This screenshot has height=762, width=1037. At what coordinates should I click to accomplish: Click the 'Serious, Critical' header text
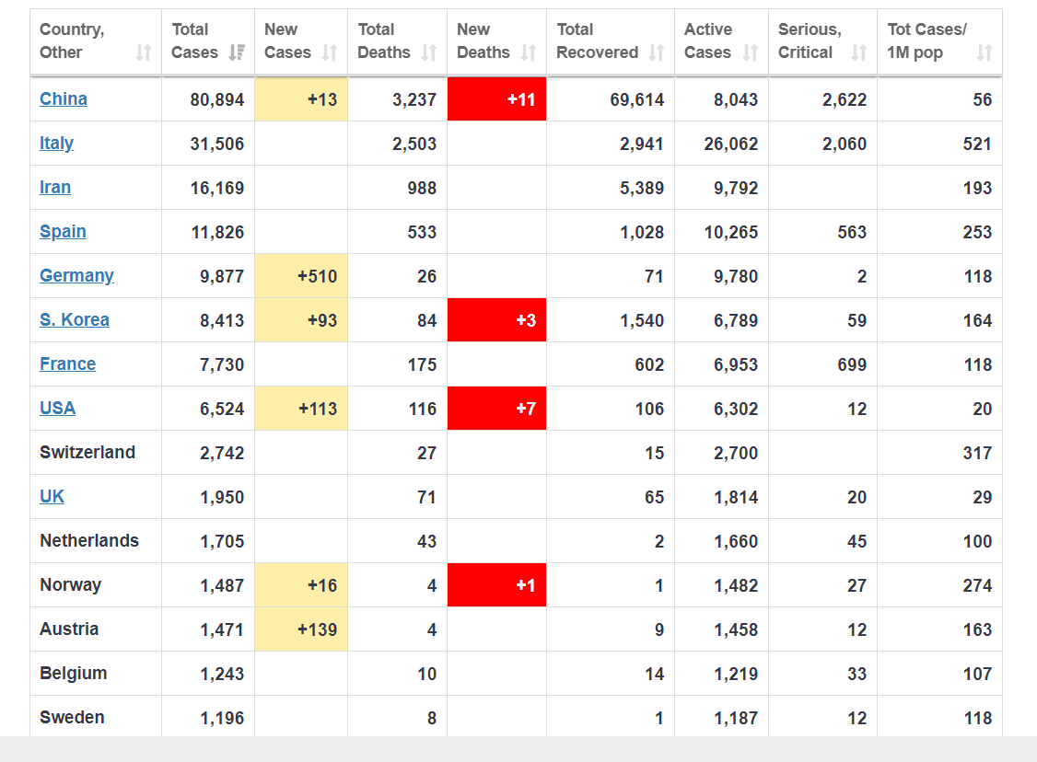click(810, 41)
